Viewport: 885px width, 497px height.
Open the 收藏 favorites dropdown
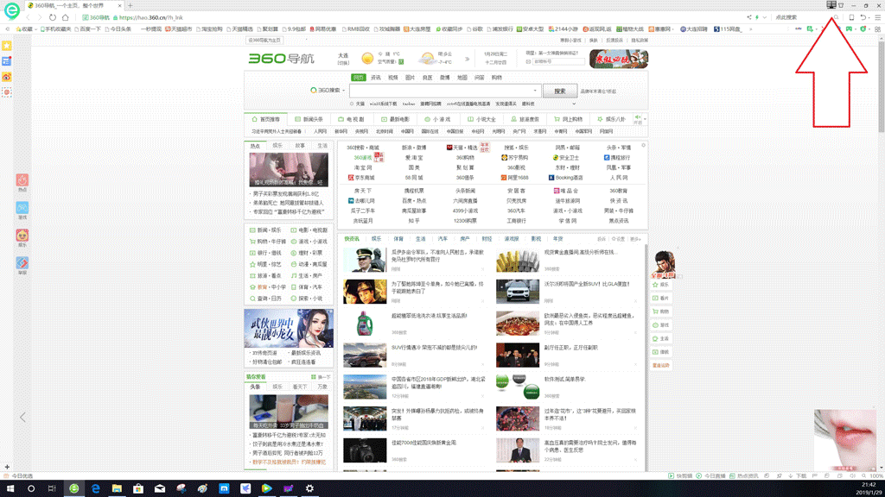click(26, 28)
